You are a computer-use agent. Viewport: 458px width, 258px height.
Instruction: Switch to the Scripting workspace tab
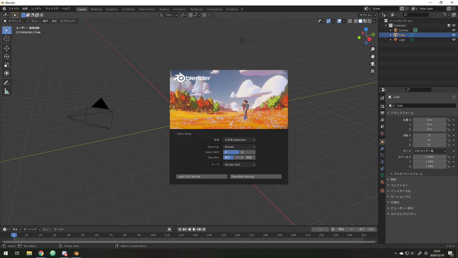click(232, 9)
